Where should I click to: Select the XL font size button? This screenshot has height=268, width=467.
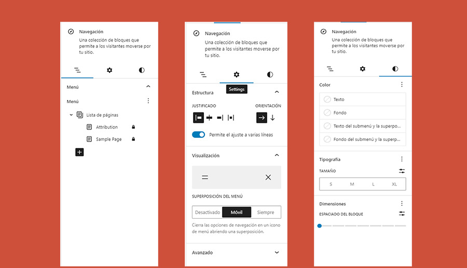394,184
